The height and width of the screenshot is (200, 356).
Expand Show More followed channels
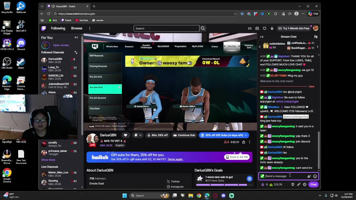[48, 160]
